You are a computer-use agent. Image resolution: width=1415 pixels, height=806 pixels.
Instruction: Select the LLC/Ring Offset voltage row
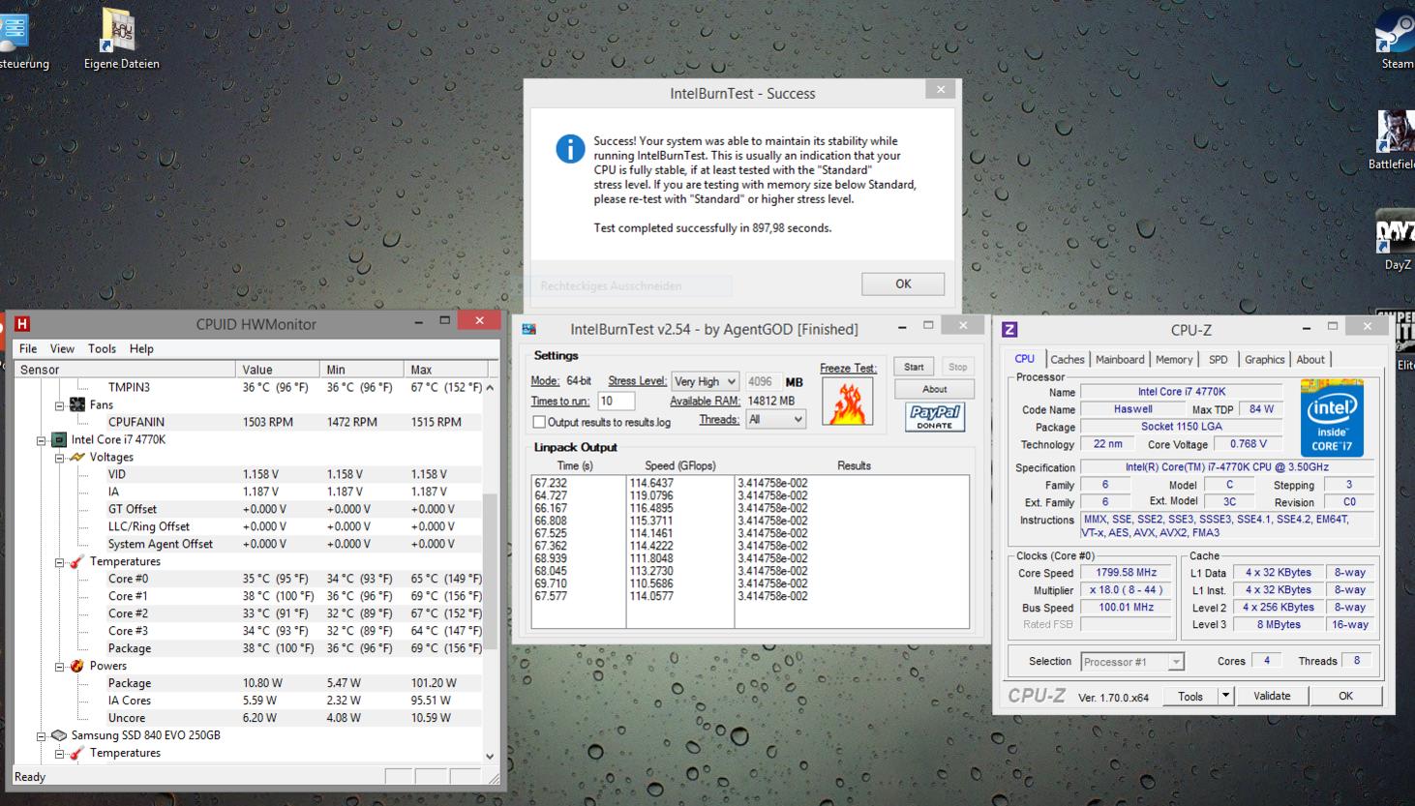tap(249, 526)
